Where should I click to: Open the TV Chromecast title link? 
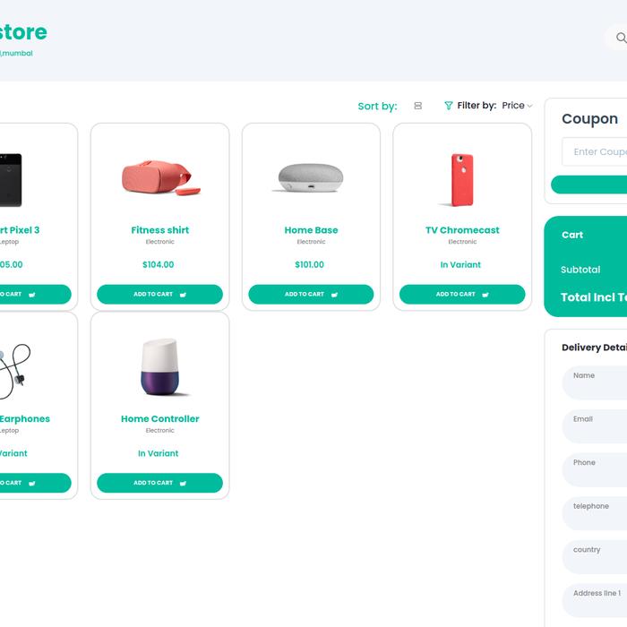click(x=462, y=230)
